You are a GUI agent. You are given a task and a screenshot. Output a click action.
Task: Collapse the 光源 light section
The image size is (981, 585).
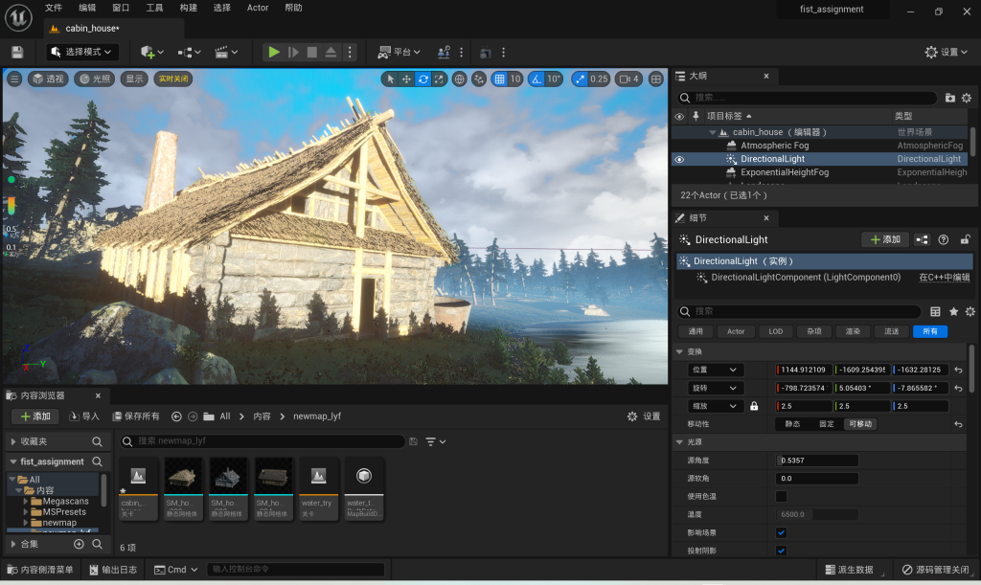click(x=679, y=442)
